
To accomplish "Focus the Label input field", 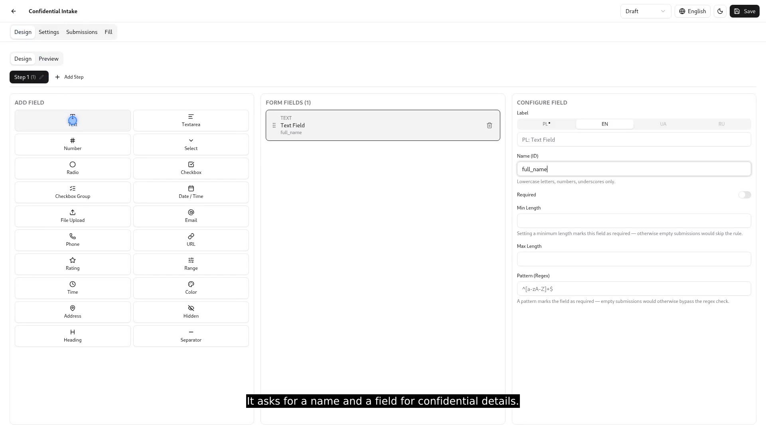I will pos(634,140).
